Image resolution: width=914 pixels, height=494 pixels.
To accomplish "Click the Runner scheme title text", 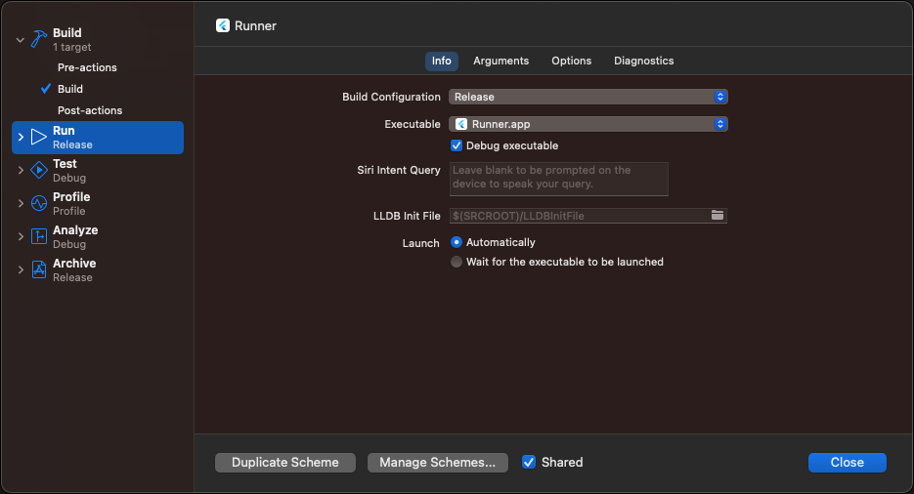I will pyautogui.click(x=255, y=25).
